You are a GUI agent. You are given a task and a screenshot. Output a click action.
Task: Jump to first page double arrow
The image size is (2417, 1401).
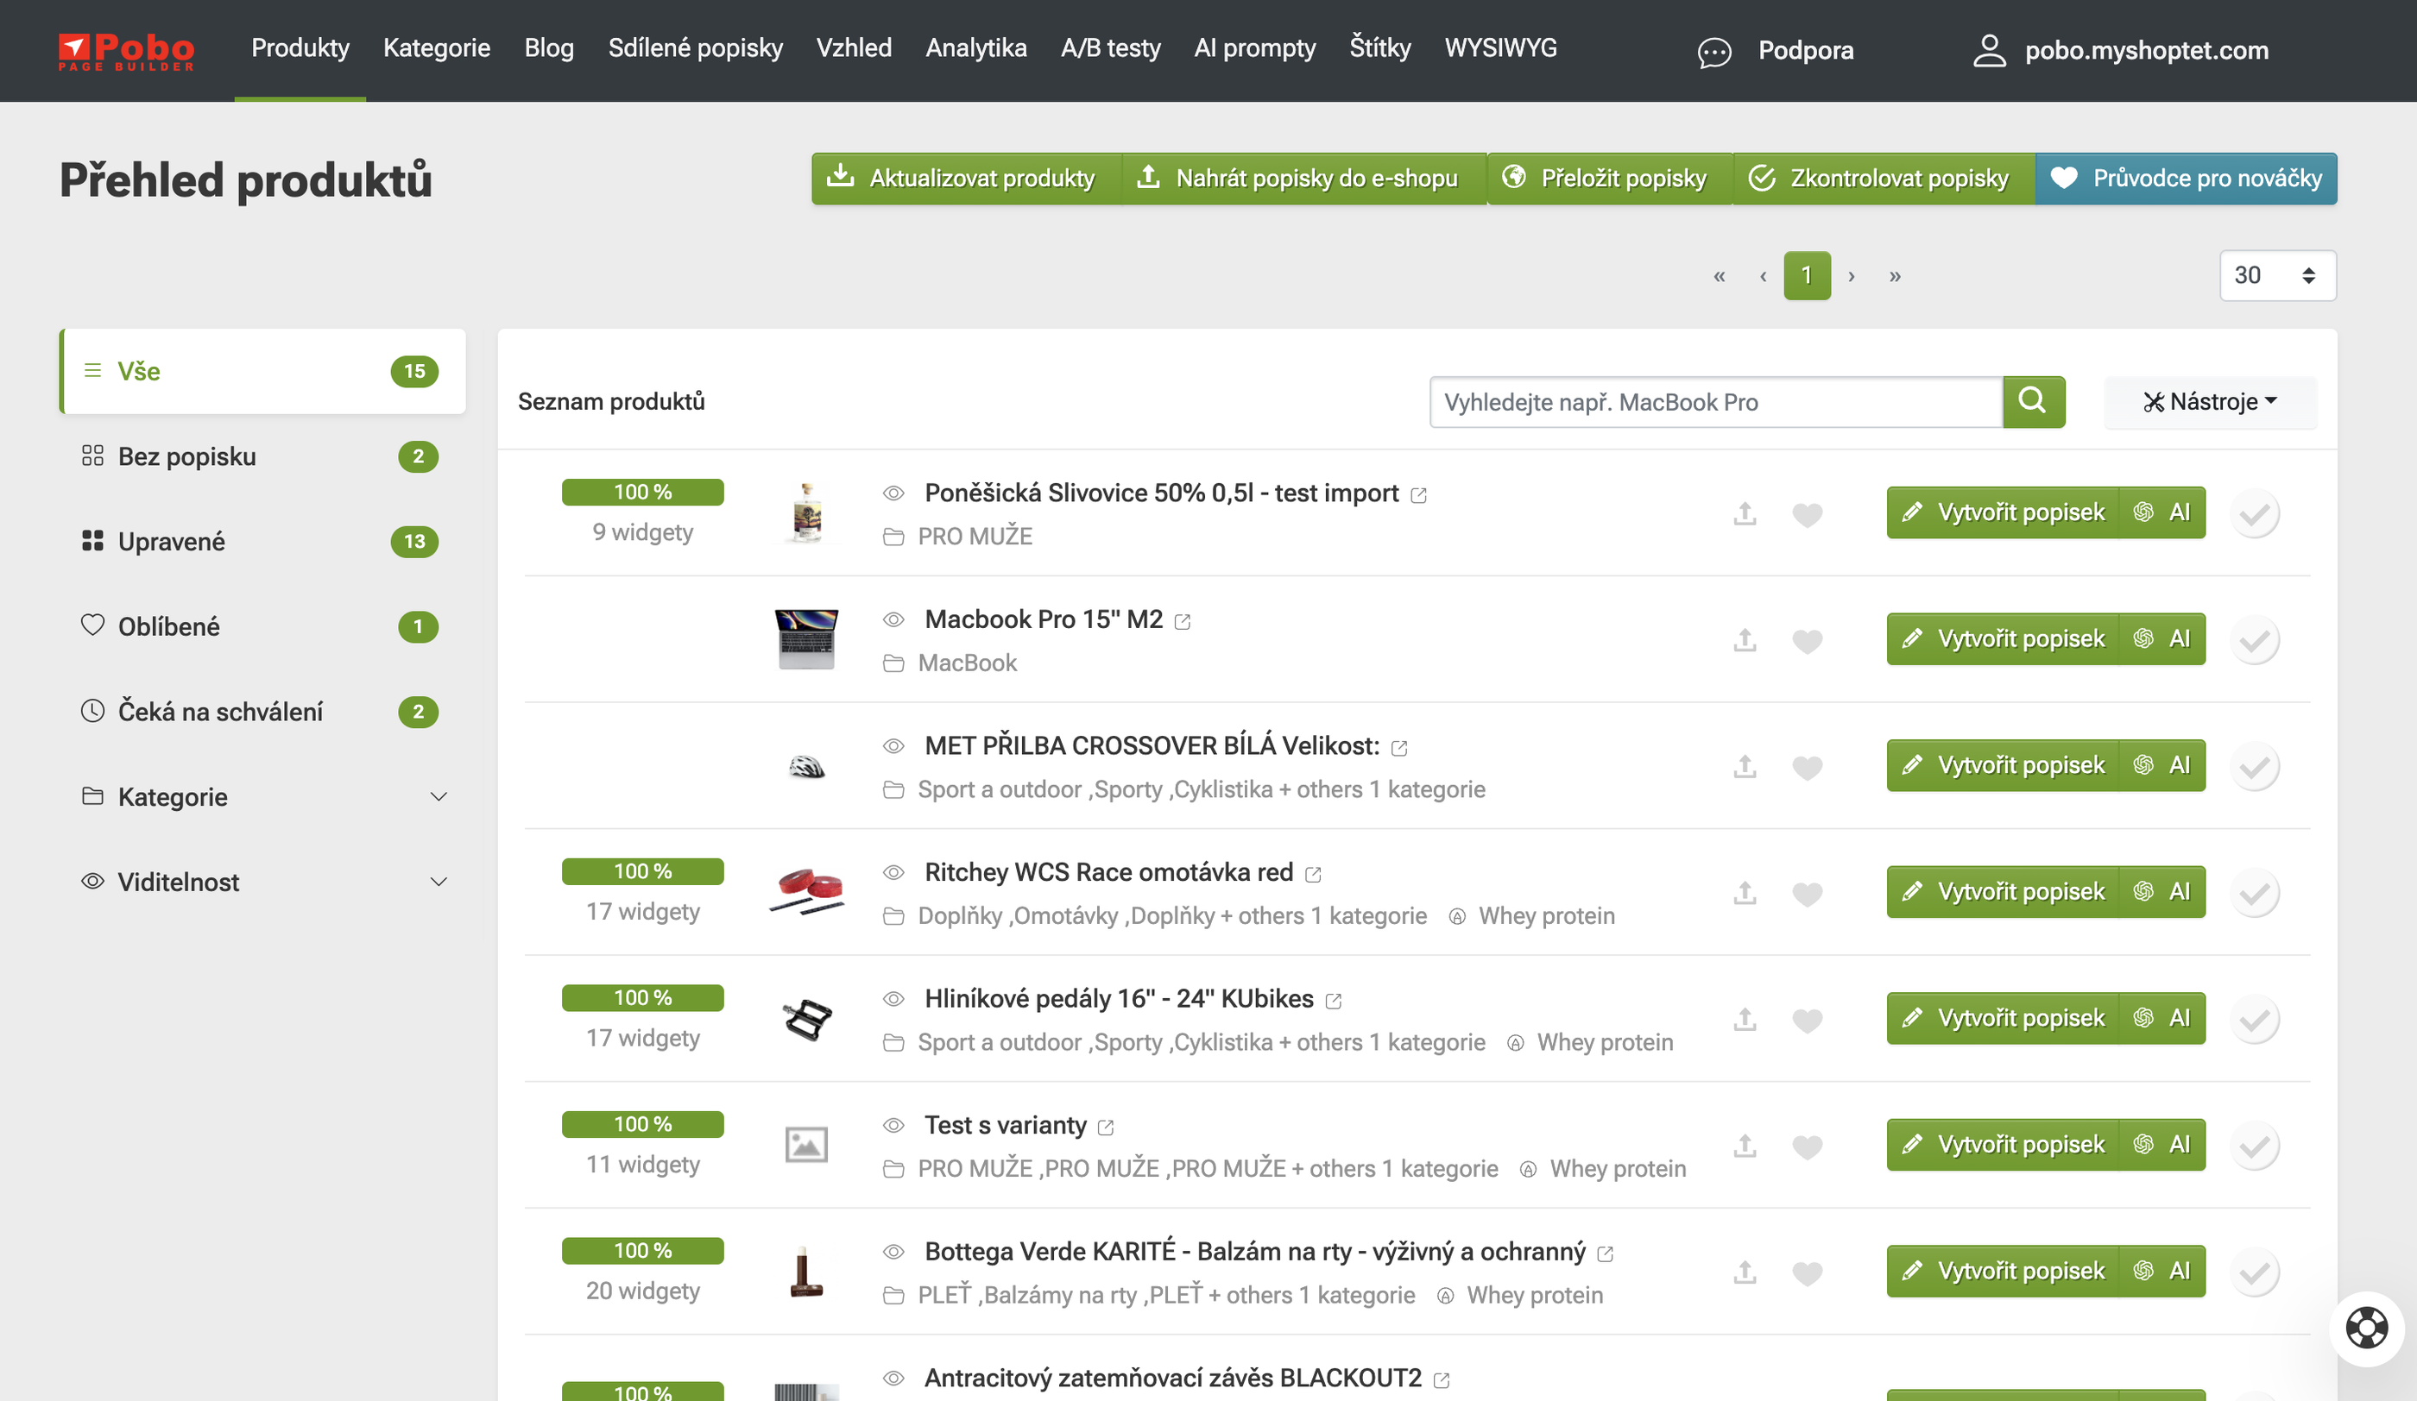tap(1719, 276)
